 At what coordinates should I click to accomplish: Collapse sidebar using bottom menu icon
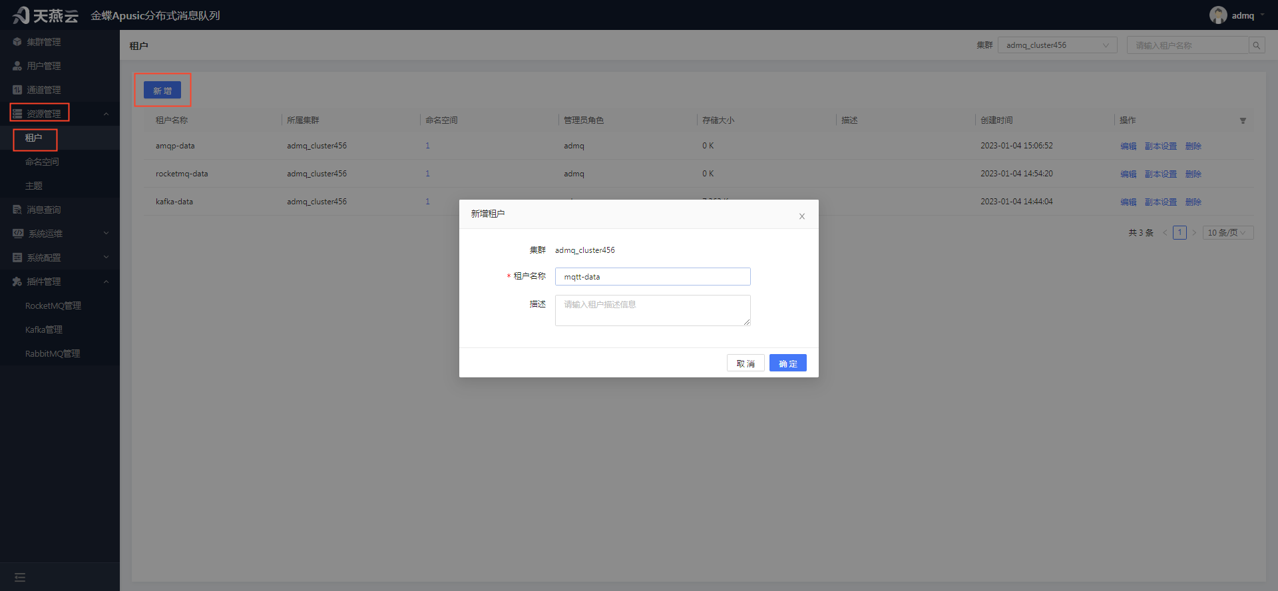pos(20,577)
